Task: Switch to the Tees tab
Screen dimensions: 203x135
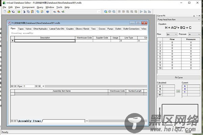Action: 93,29
